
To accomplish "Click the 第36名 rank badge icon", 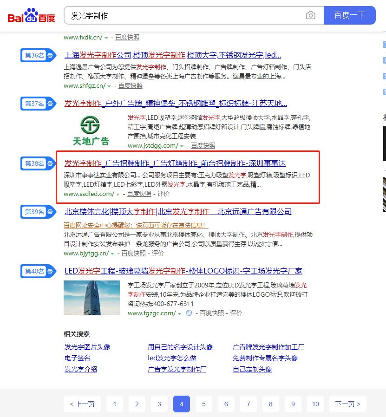I will 38,55.
